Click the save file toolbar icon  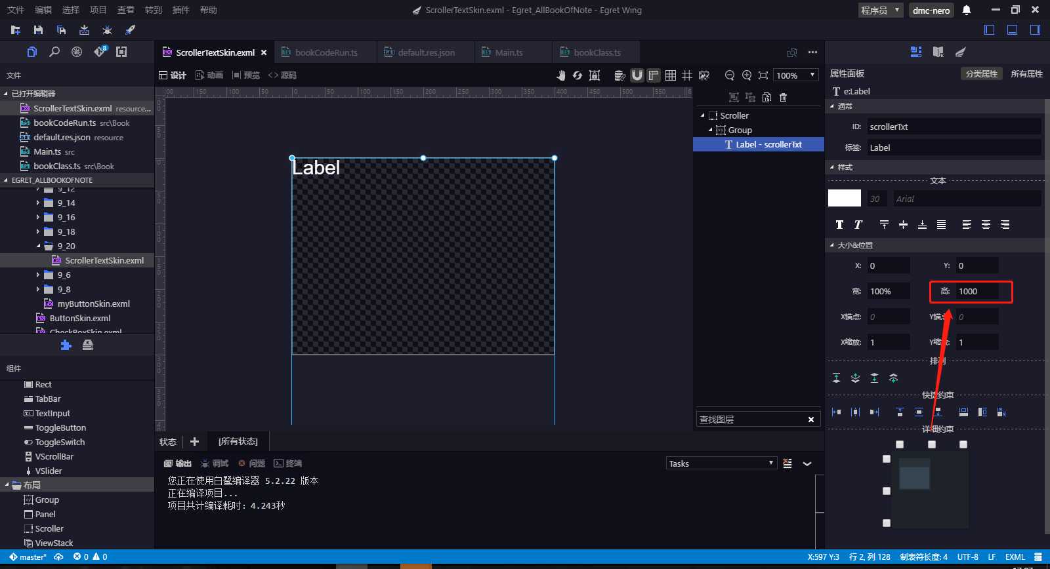[x=38, y=30]
